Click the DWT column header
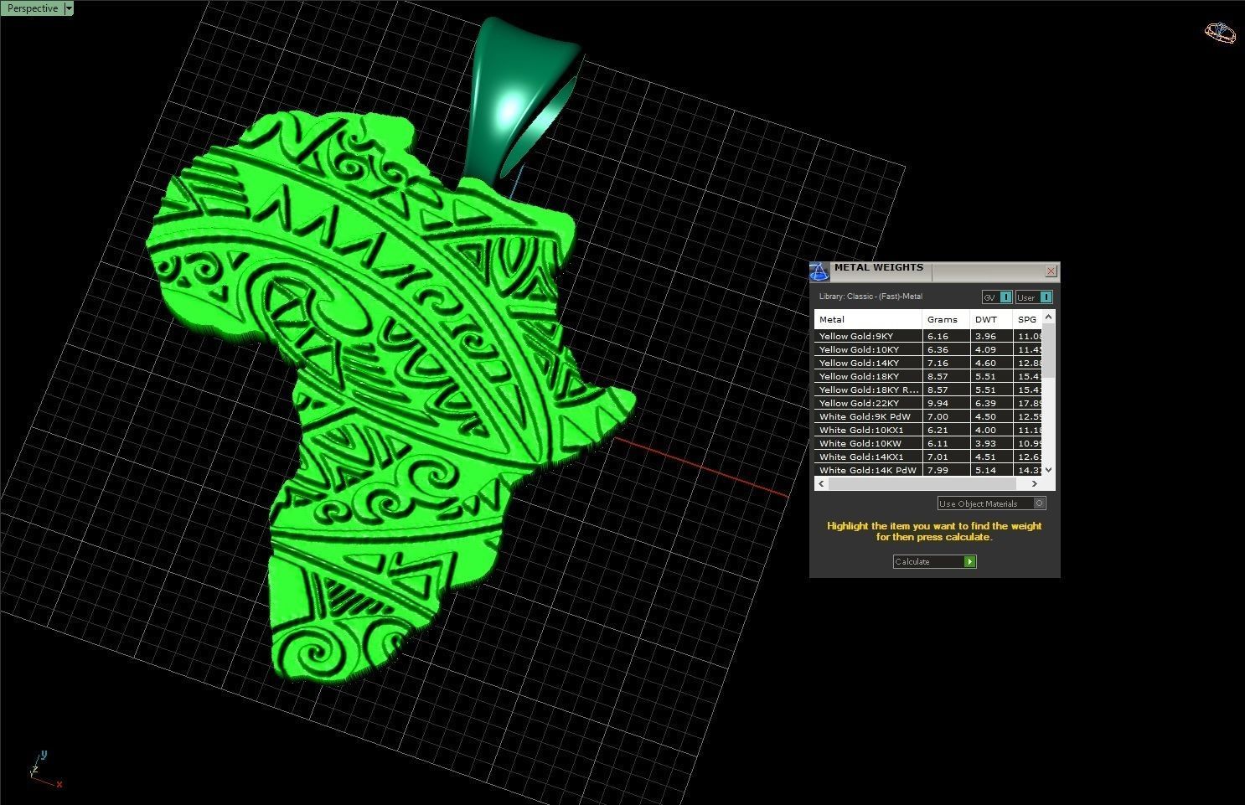Viewport: 1245px width, 805px height. click(991, 319)
